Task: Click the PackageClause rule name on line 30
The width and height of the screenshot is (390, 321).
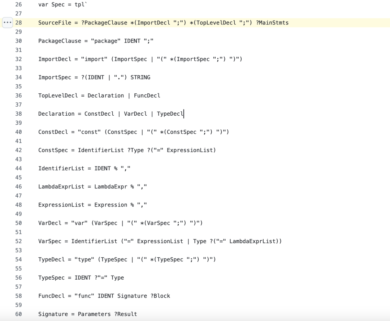Action: pyautogui.click(x=60, y=41)
